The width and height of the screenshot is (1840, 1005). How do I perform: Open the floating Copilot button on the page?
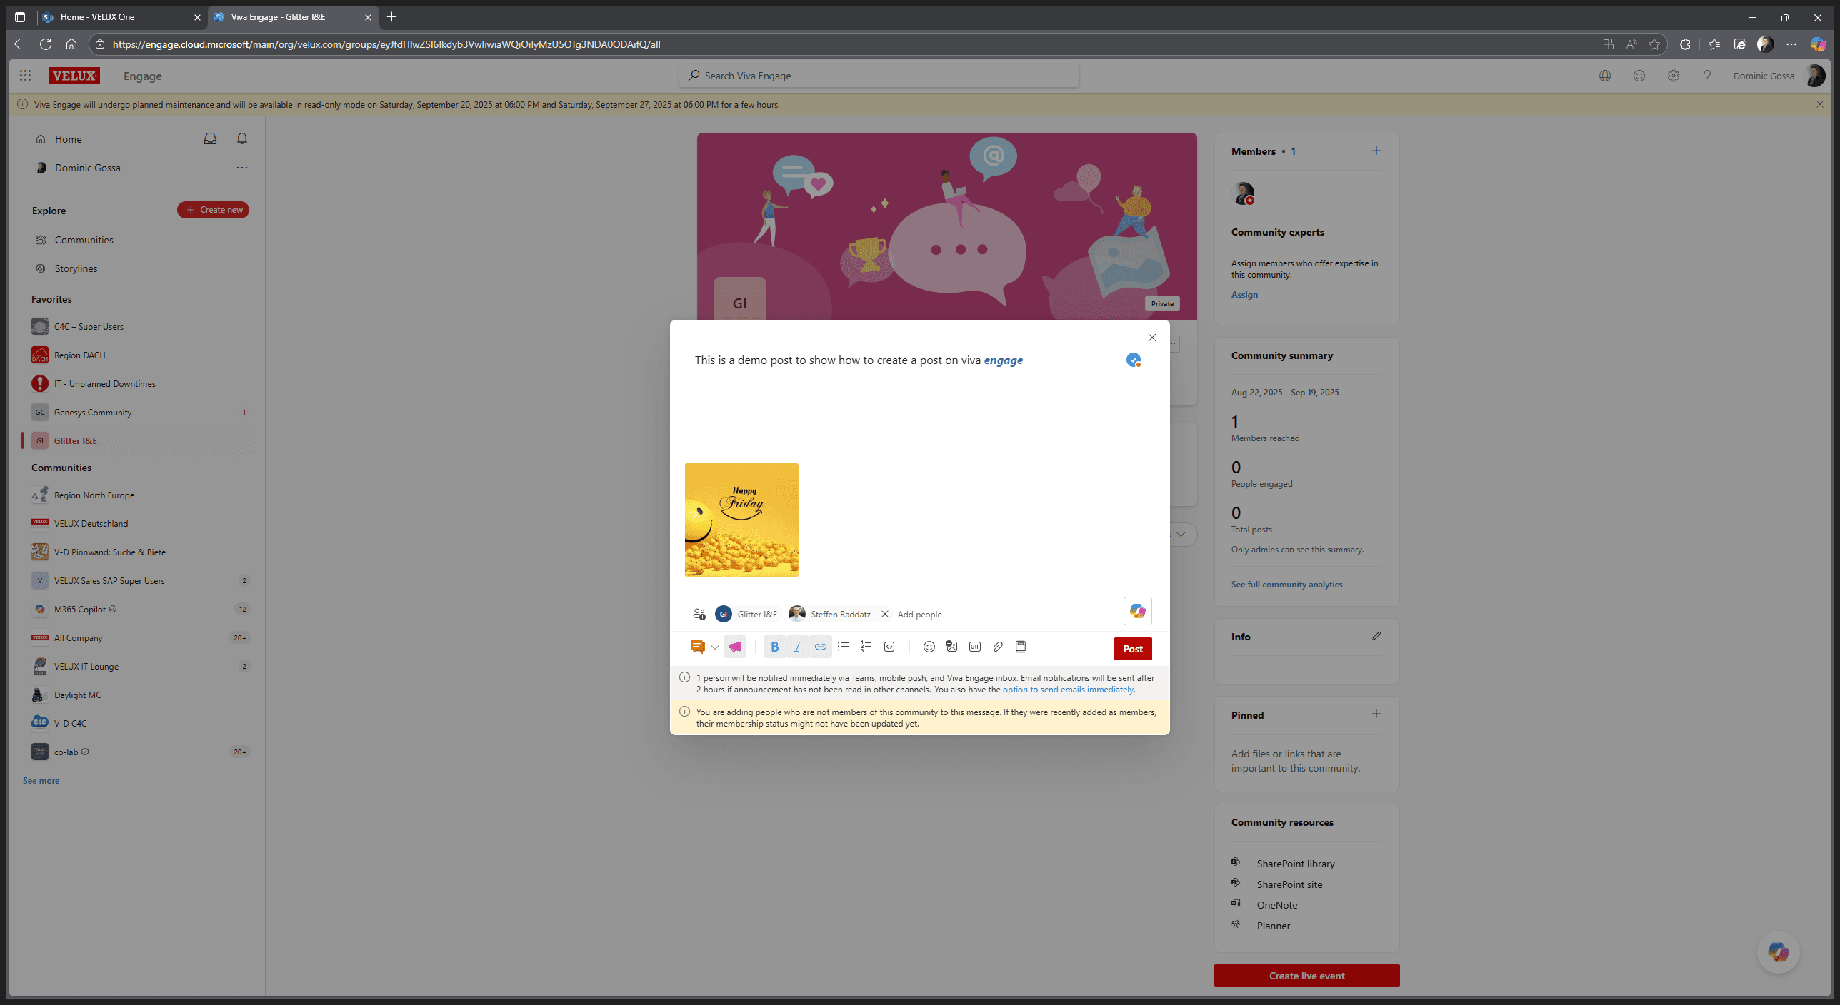point(1778,951)
